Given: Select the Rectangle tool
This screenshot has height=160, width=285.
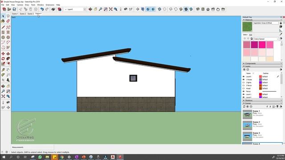Looking at the screenshot, I should coord(3,32).
